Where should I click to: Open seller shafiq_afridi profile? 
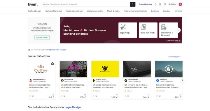pos(101,79)
